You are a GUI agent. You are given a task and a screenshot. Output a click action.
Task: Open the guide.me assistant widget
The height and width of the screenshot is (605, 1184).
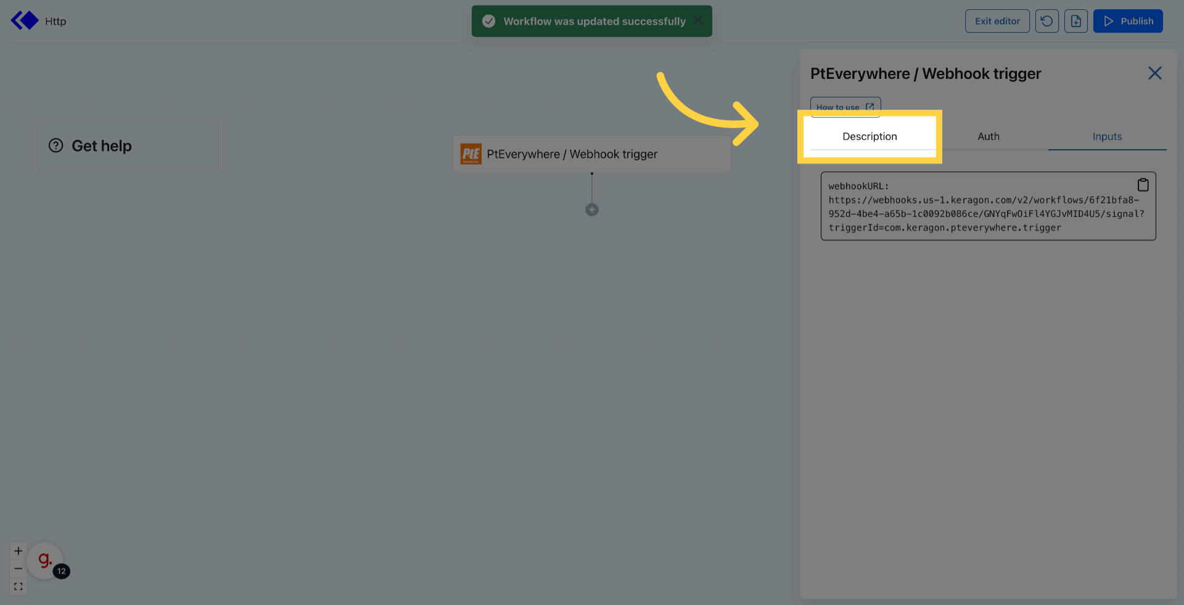coord(44,559)
